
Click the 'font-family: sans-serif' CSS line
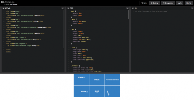point(82,58)
